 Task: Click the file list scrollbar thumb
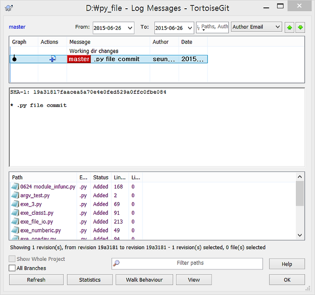[x=300, y=194]
